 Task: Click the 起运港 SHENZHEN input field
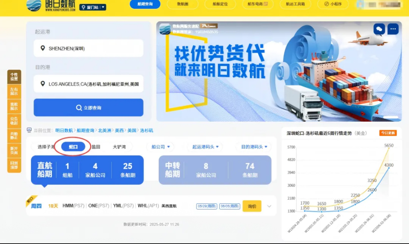point(88,48)
